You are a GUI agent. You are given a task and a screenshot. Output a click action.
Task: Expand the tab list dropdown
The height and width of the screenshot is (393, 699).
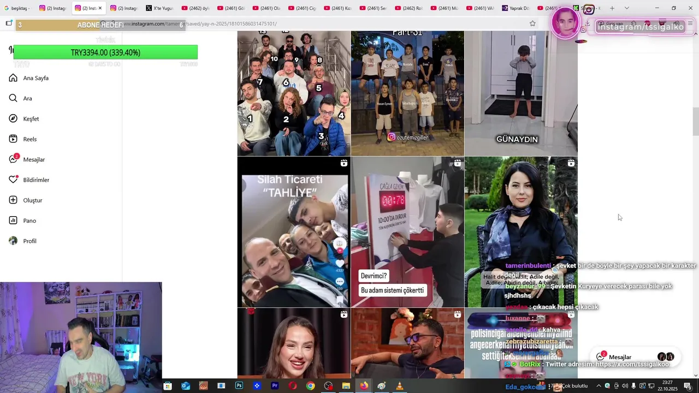pyautogui.click(x=626, y=8)
